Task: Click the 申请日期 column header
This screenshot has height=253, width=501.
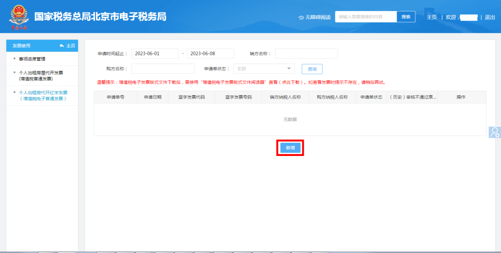Action: pos(153,97)
